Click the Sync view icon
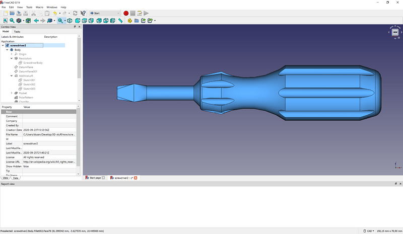 point(50,21)
